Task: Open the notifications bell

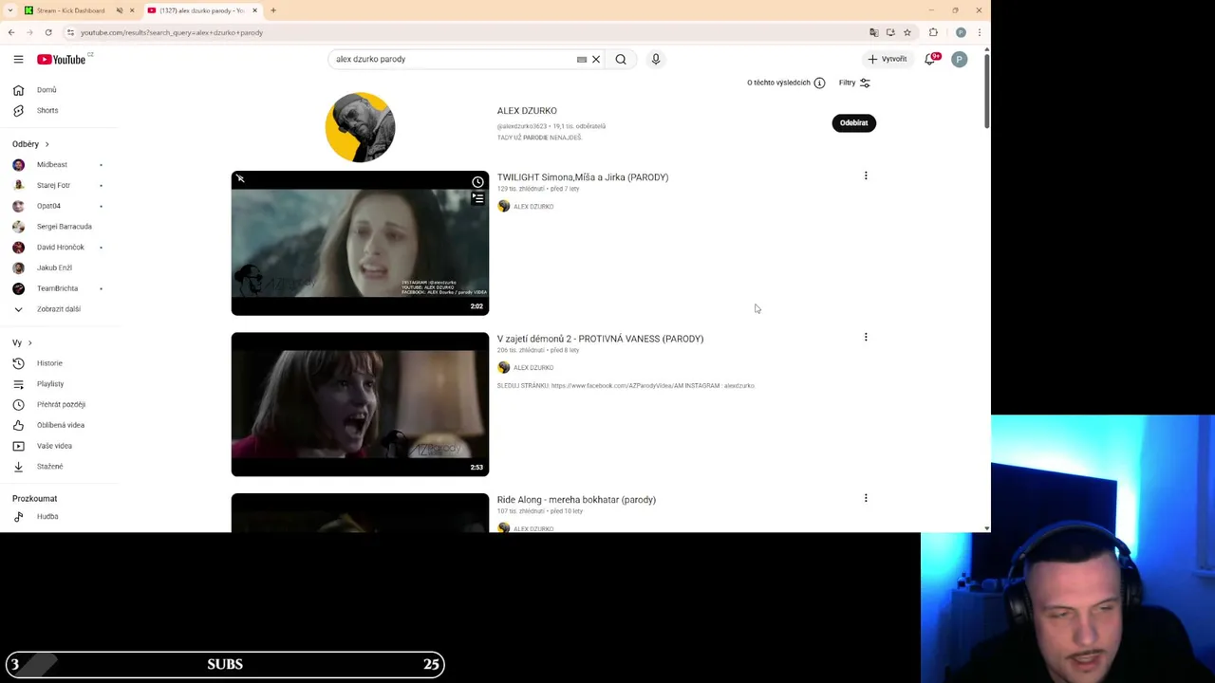Action: point(930,59)
